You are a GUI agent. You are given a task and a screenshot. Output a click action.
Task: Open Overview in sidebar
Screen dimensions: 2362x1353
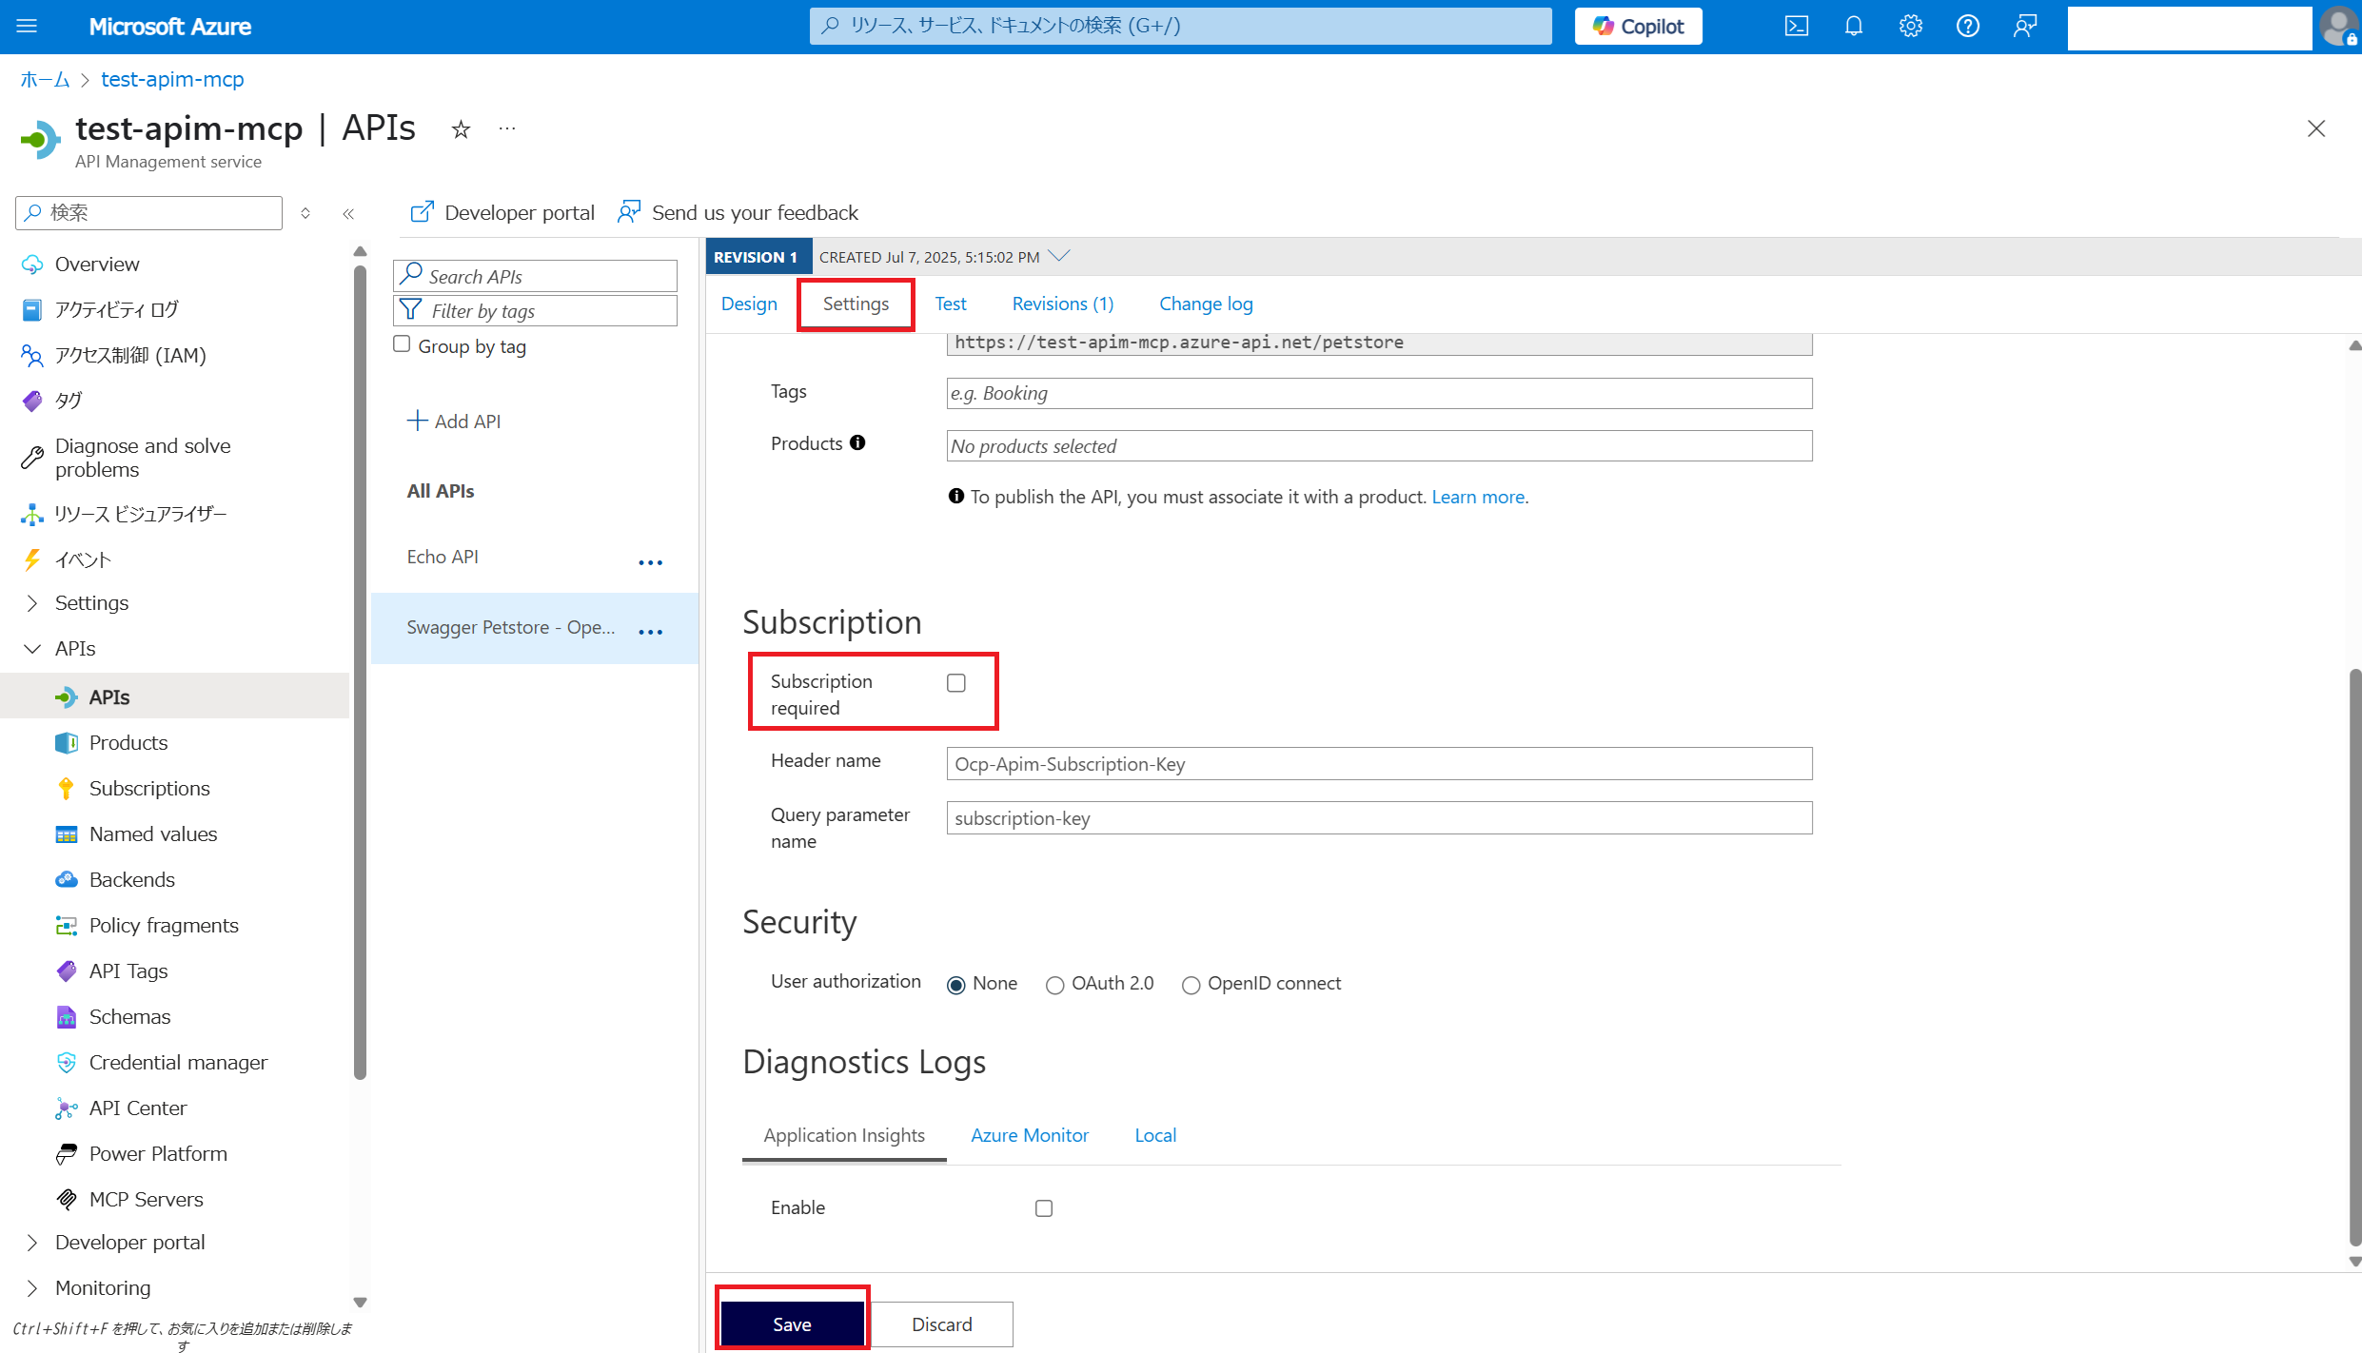97,264
